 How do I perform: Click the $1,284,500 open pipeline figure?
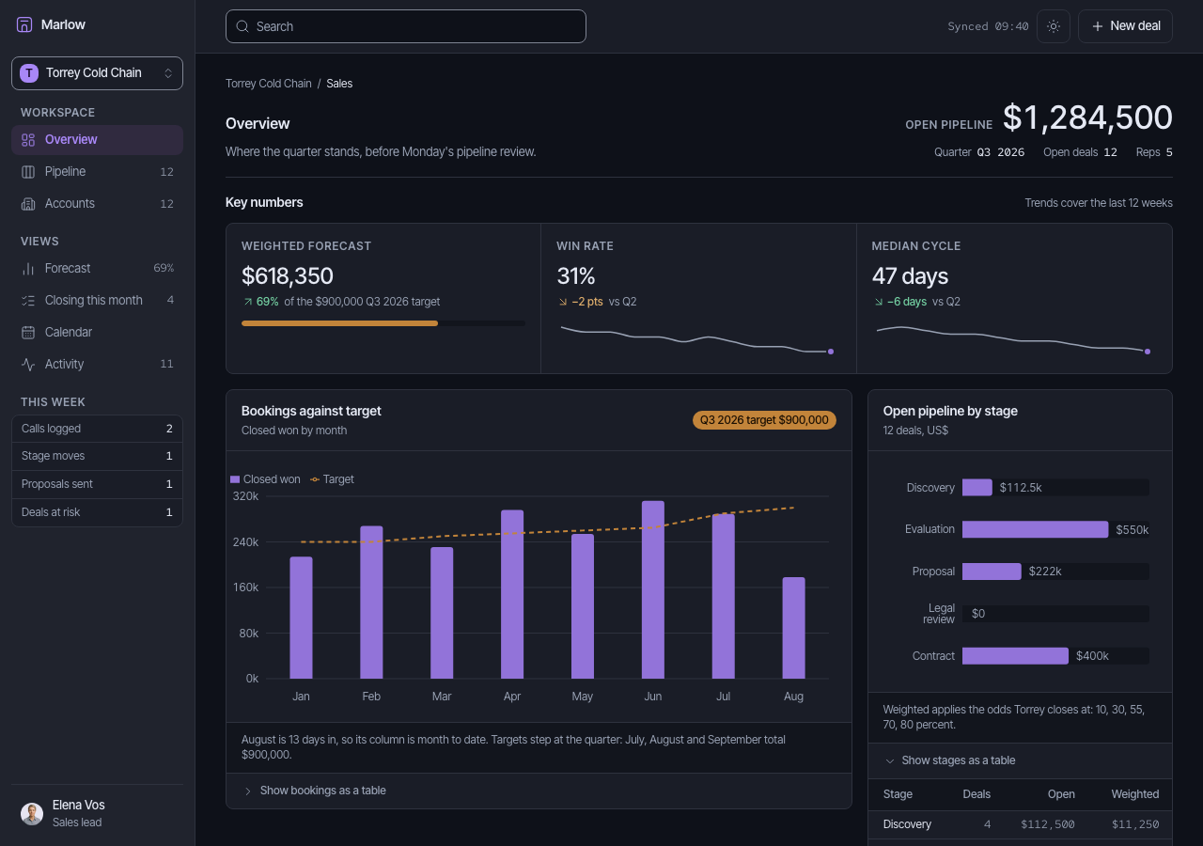(1087, 117)
